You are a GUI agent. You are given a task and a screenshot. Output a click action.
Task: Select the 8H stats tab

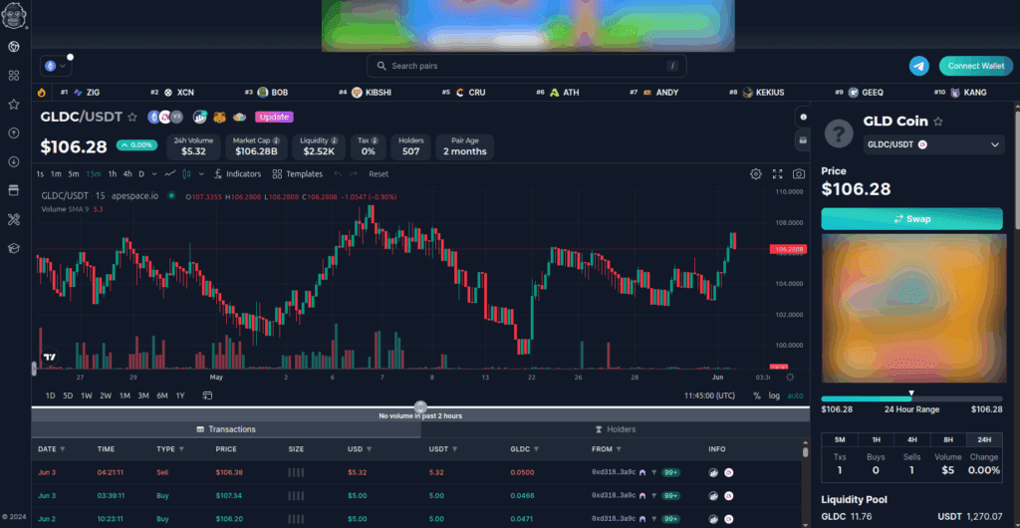948,439
